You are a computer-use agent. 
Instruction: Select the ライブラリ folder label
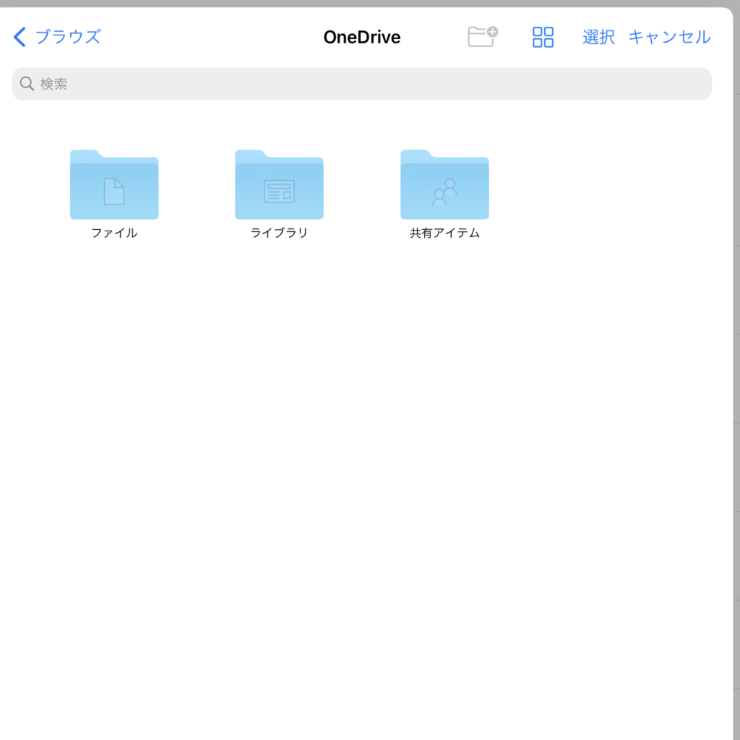tap(280, 233)
